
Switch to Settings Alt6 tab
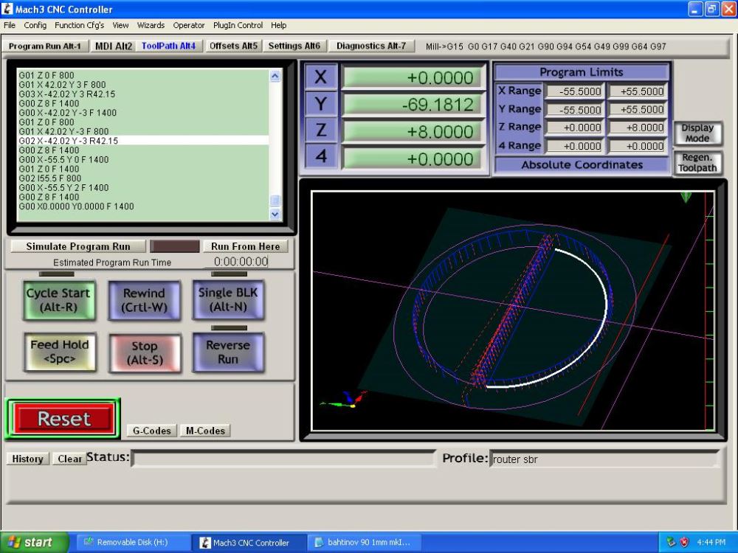[294, 46]
